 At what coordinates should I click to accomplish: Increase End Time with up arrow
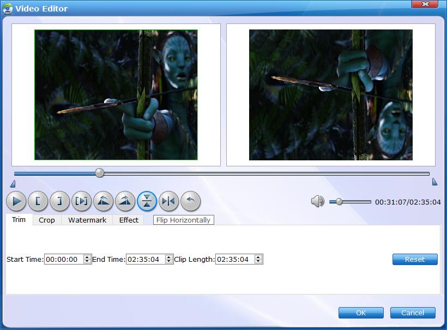(x=169, y=257)
